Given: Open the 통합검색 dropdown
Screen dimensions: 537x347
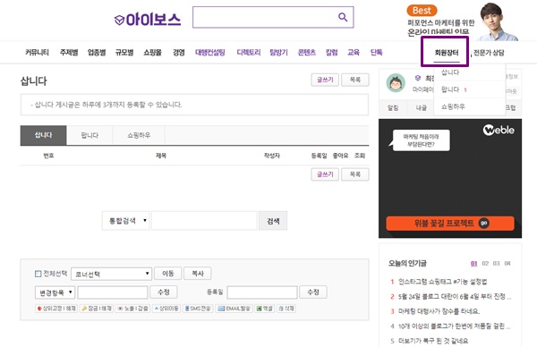Looking at the screenshot, I should [125, 221].
